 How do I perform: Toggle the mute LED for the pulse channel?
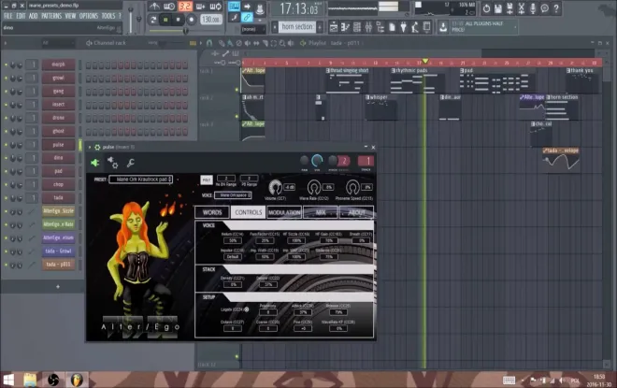tap(6, 145)
